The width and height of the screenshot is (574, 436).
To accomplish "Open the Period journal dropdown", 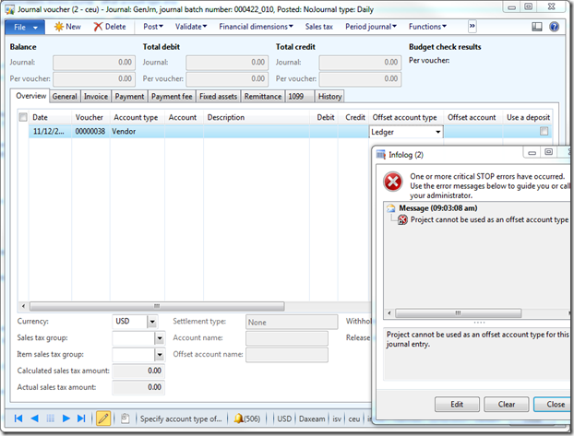I will coord(371,27).
